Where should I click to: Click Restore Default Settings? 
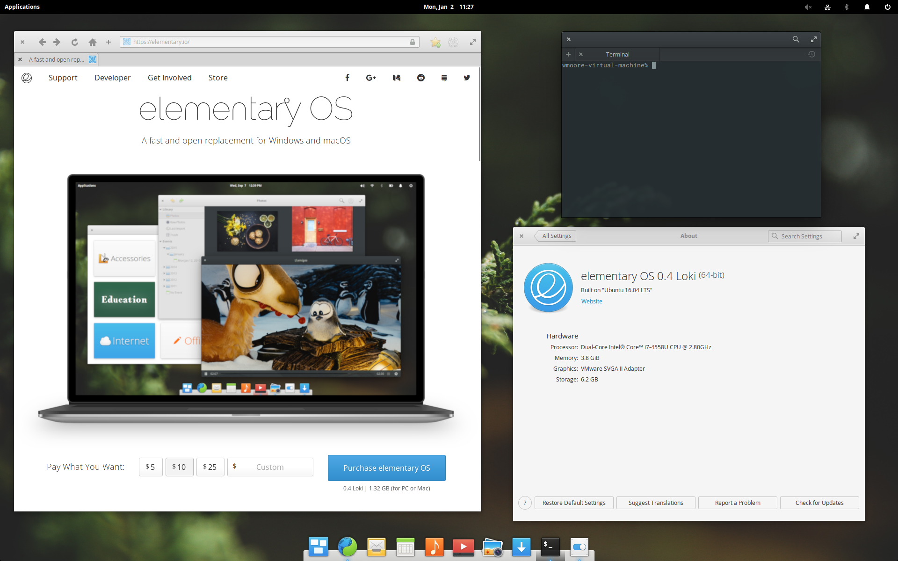click(574, 503)
